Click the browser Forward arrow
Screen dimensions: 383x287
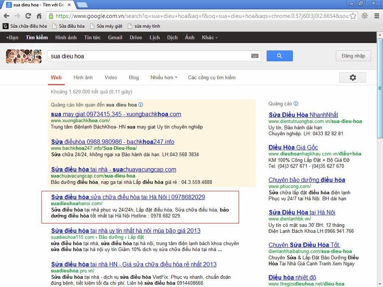point(17,16)
